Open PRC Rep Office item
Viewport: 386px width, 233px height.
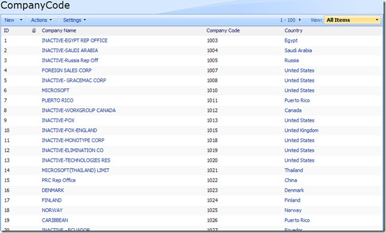[x=59, y=180]
